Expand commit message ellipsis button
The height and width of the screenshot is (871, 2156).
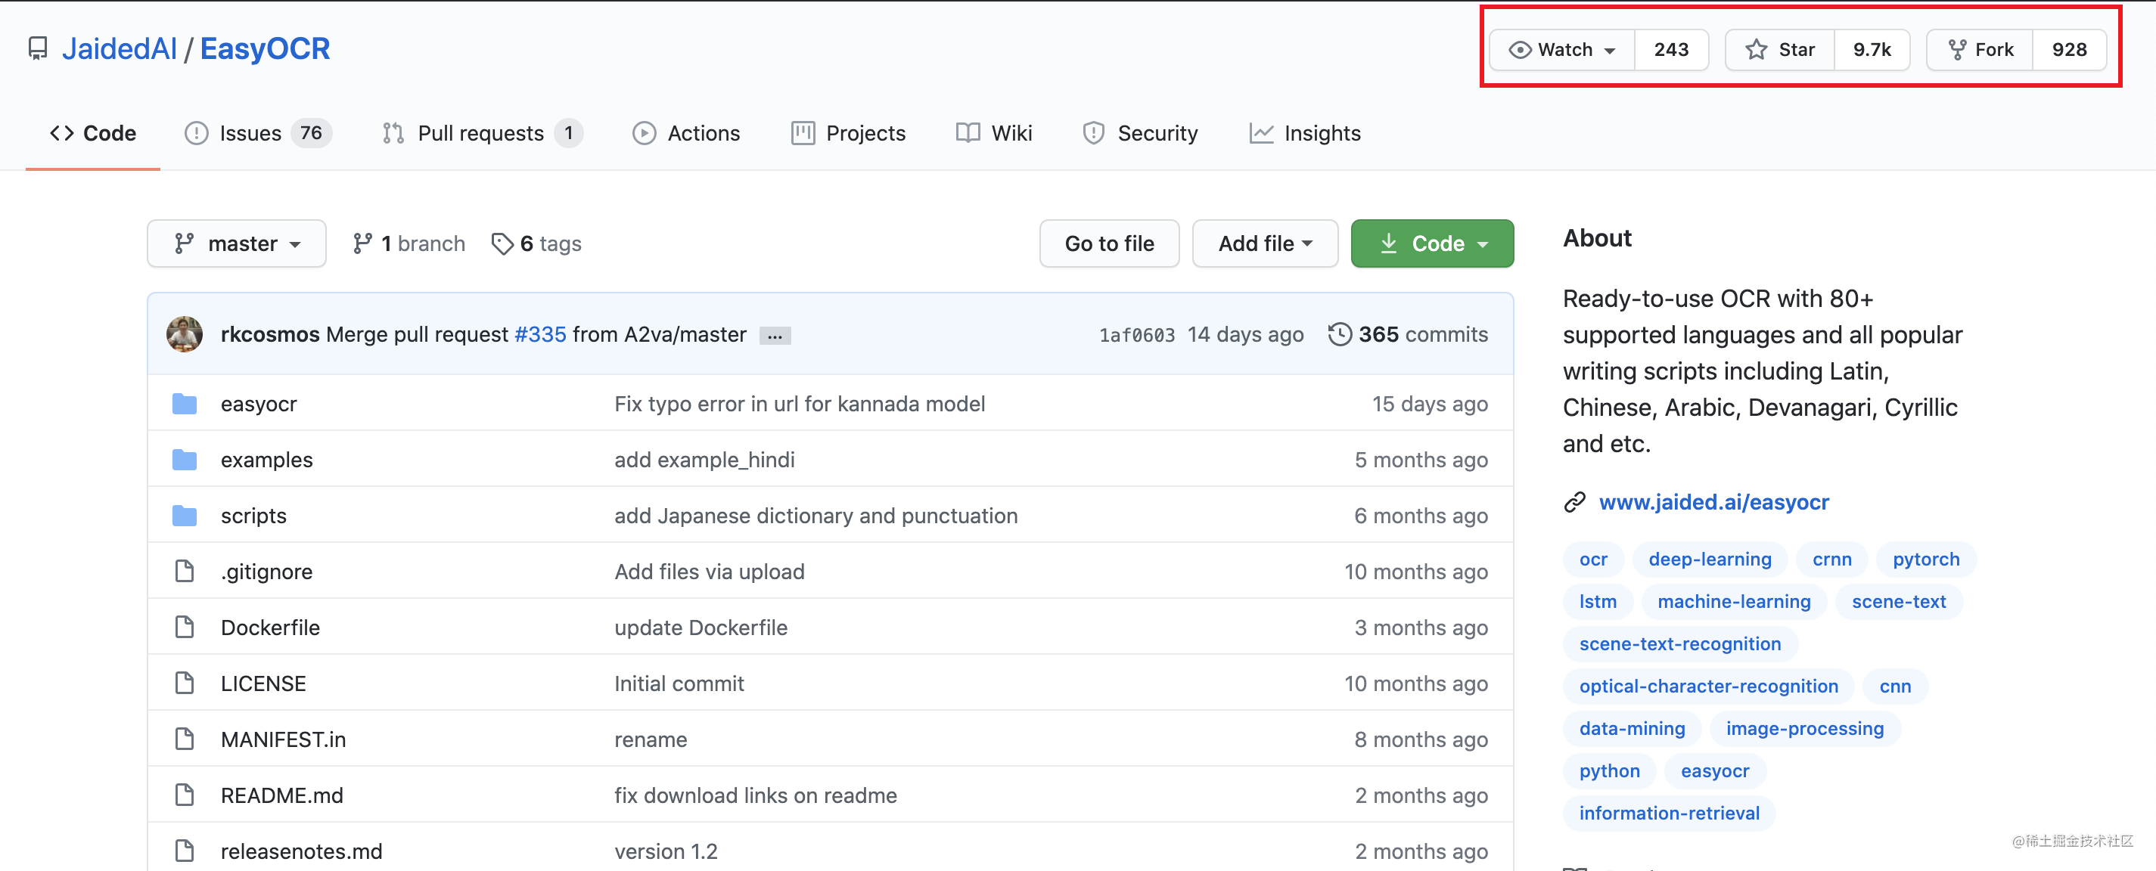point(775,336)
